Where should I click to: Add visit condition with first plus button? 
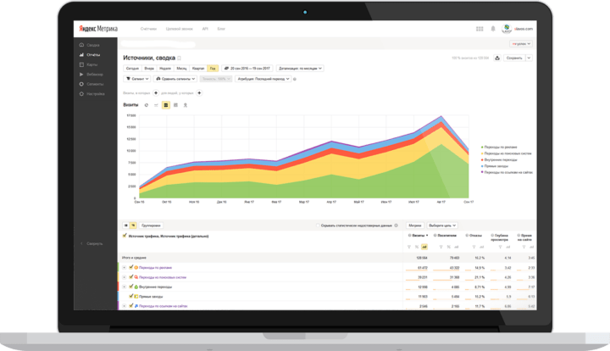point(156,93)
